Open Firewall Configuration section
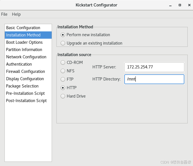This screenshot has height=166, width=193. click(28, 72)
